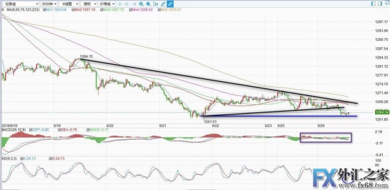Open the 指标 indicators dropdown

pyautogui.click(x=89, y=4)
